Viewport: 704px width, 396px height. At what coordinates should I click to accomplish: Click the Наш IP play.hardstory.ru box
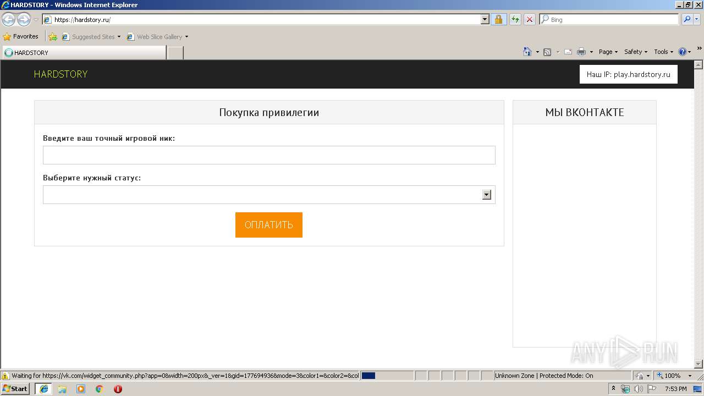[628, 74]
